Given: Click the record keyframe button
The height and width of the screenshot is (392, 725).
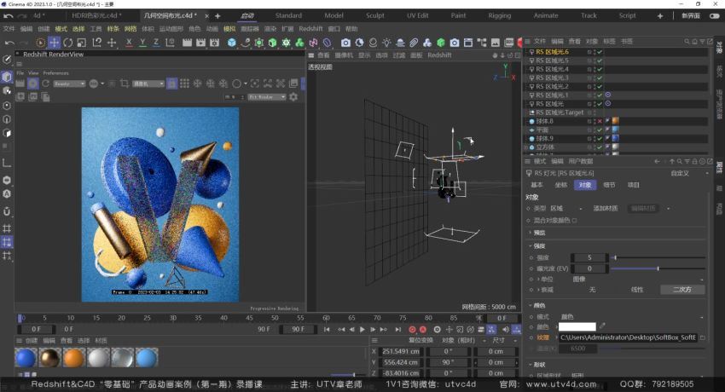Looking at the screenshot, I should pyautogui.click(x=412, y=329).
